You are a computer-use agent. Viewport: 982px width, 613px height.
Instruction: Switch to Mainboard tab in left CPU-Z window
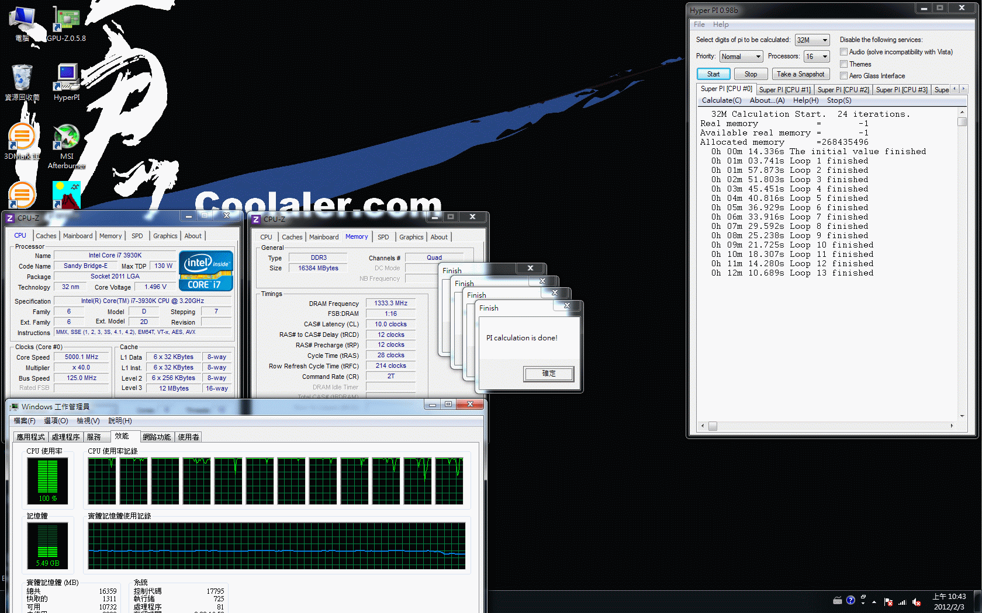click(x=78, y=236)
